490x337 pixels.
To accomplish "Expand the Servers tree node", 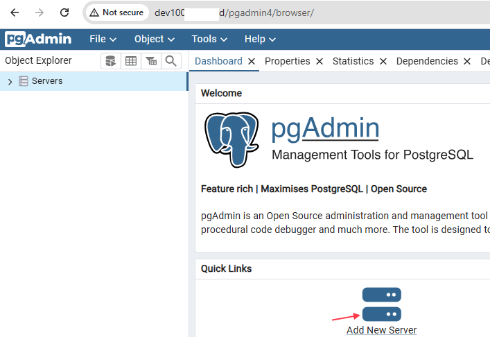I will click(x=10, y=82).
